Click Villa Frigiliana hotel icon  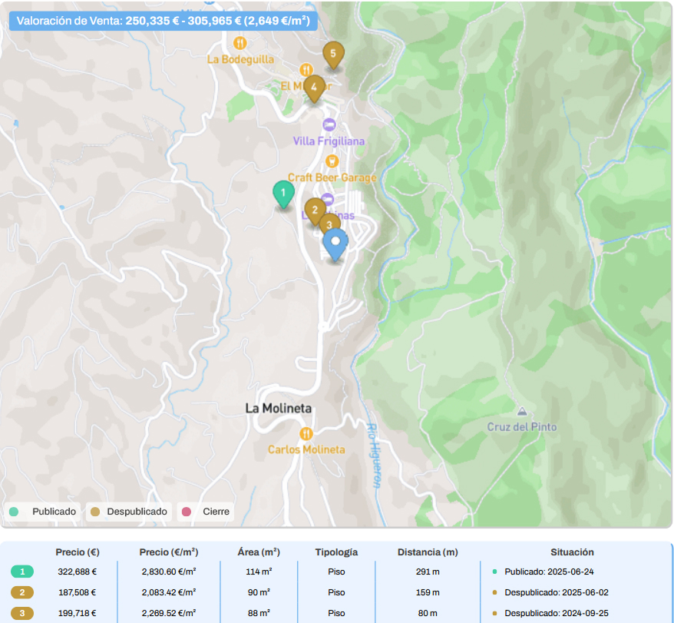click(329, 124)
